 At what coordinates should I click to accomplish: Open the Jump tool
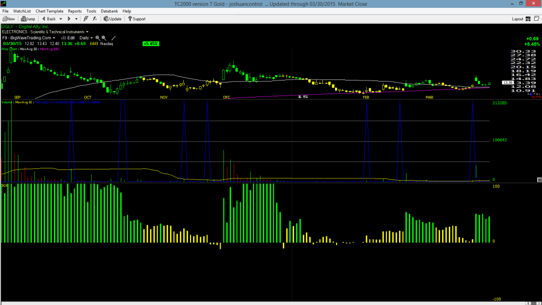point(28,19)
